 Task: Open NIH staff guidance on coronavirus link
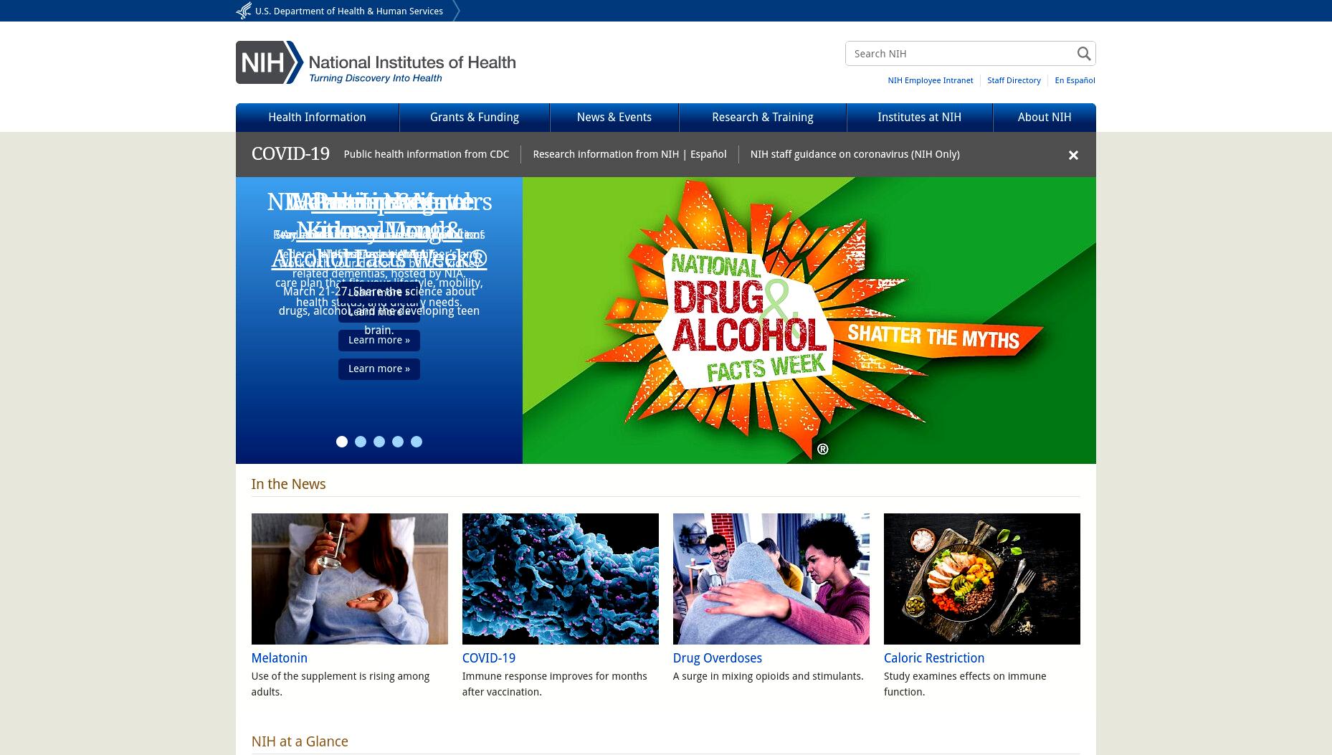point(855,154)
